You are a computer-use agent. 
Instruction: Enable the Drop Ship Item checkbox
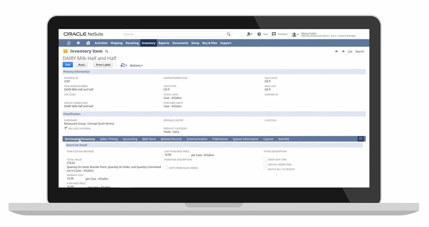pos(265,159)
